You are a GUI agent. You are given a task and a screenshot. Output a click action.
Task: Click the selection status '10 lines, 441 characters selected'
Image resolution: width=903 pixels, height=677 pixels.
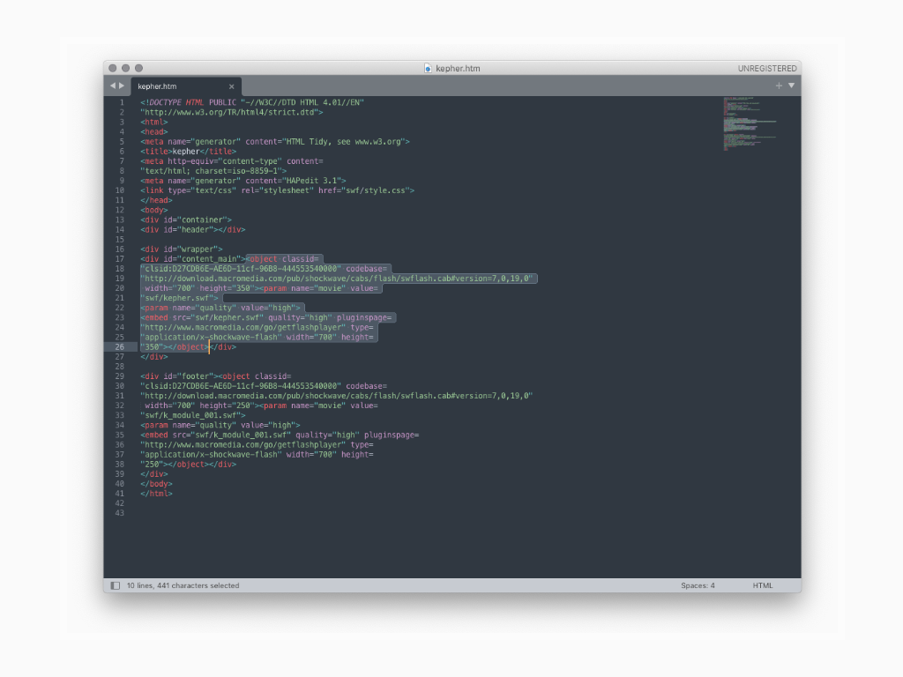(183, 585)
